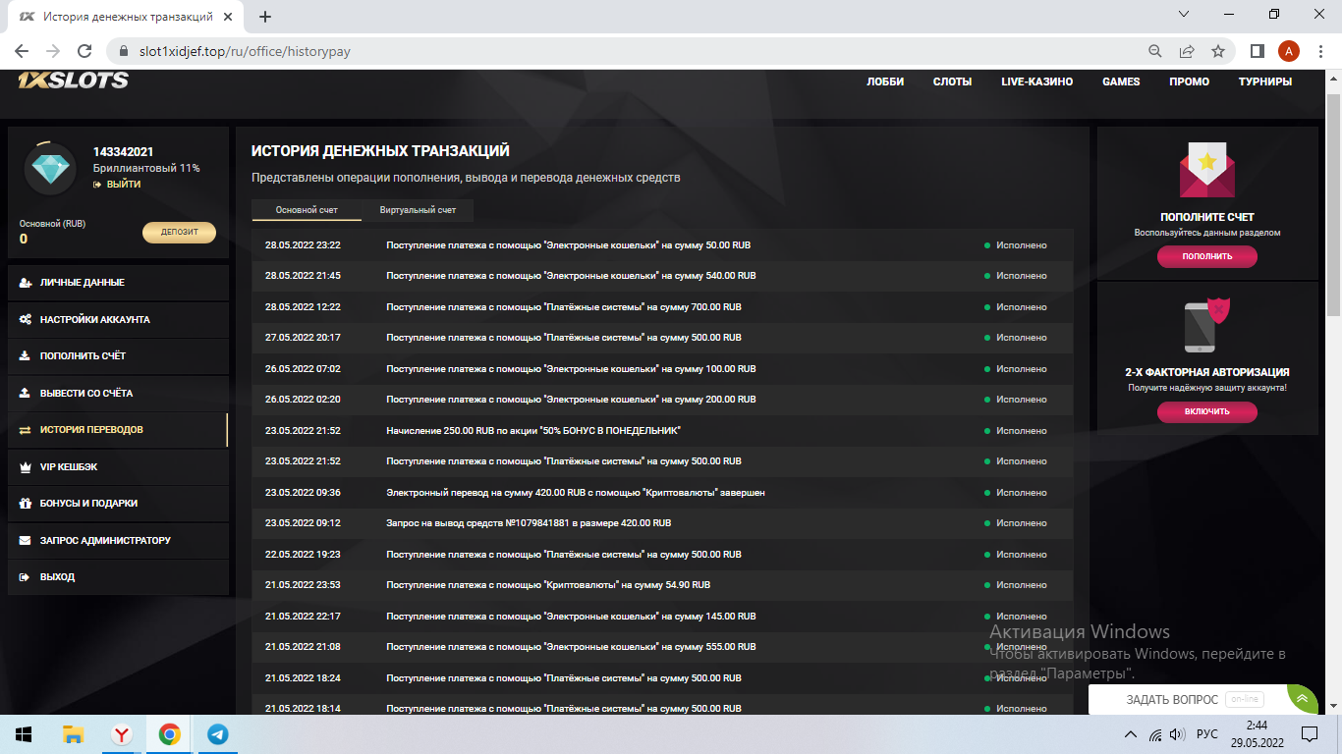Click the account number 143342021
This screenshot has height=754, width=1342.
[123, 151]
